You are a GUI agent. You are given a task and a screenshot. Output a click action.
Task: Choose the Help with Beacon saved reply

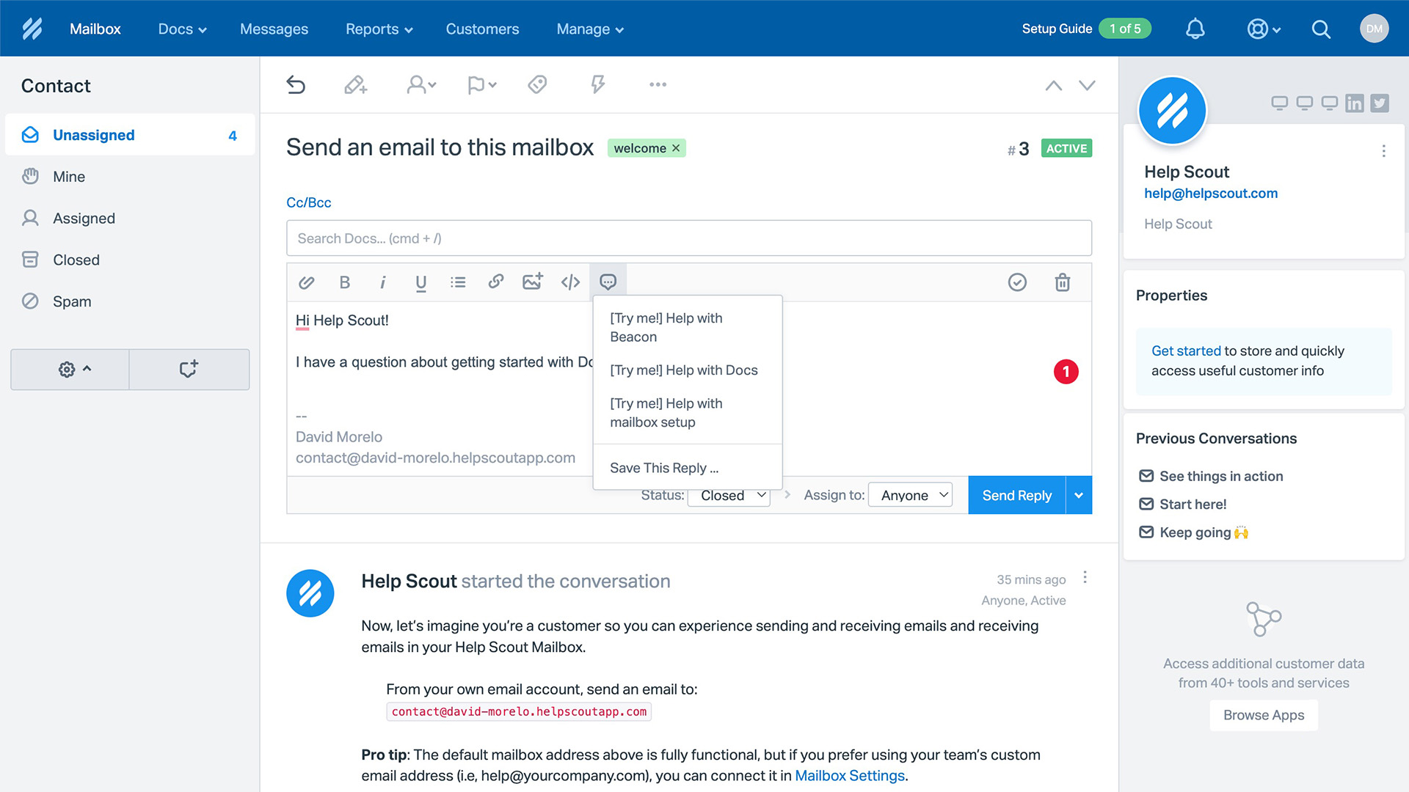click(x=688, y=328)
